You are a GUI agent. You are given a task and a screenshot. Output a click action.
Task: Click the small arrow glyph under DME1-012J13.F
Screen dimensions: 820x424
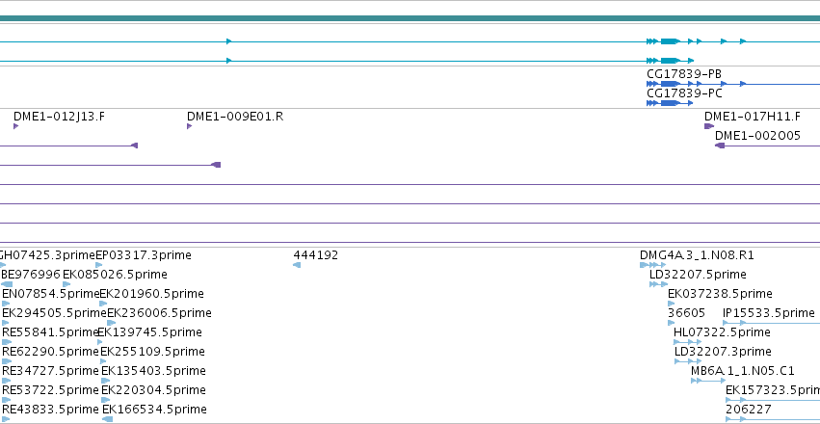pos(16,126)
